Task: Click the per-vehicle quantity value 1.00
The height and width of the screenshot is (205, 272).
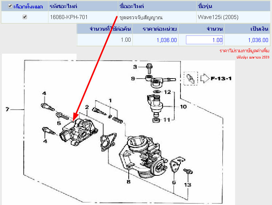Action: click(x=126, y=40)
